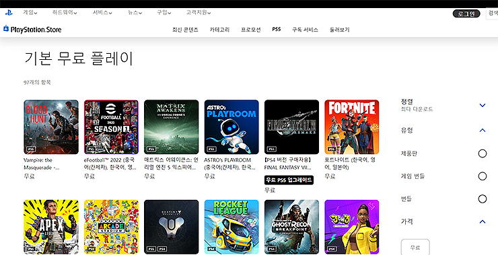The width and height of the screenshot is (498, 255).
Task: Click the 포트나이트 title link
Action: point(350,164)
